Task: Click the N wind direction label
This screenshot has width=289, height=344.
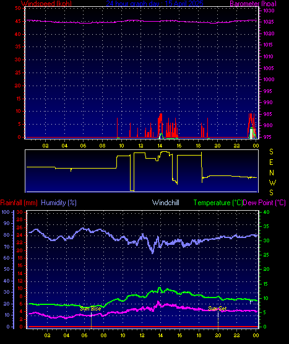Action: (272, 173)
